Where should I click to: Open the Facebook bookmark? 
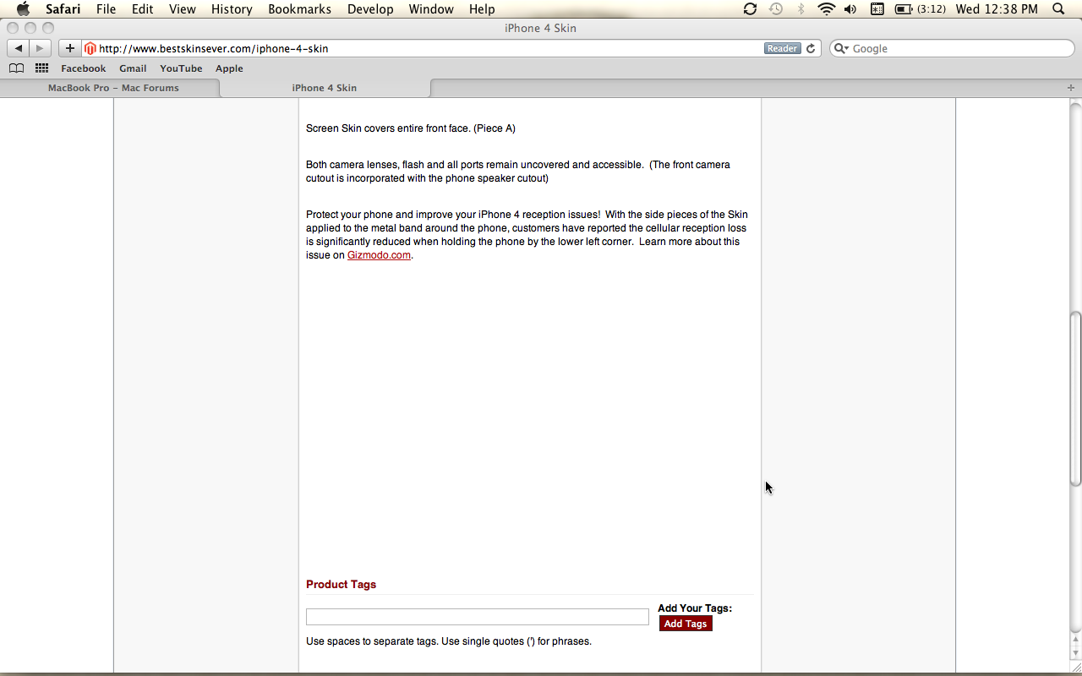pyautogui.click(x=84, y=68)
